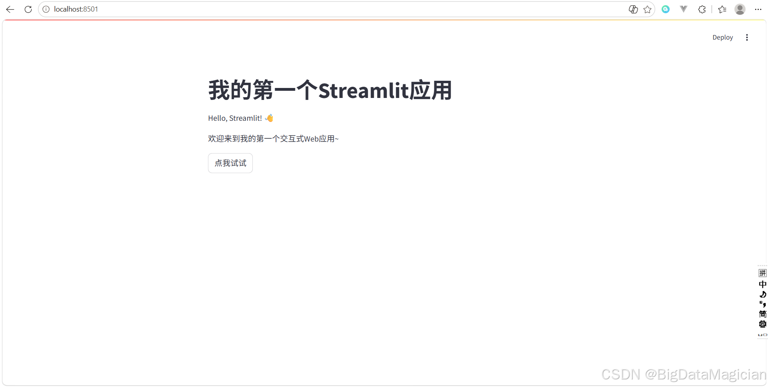Toggle IME half-moon full/half width icon
The height and width of the screenshot is (387, 768).
pyautogui.click(x=762, y=295)
